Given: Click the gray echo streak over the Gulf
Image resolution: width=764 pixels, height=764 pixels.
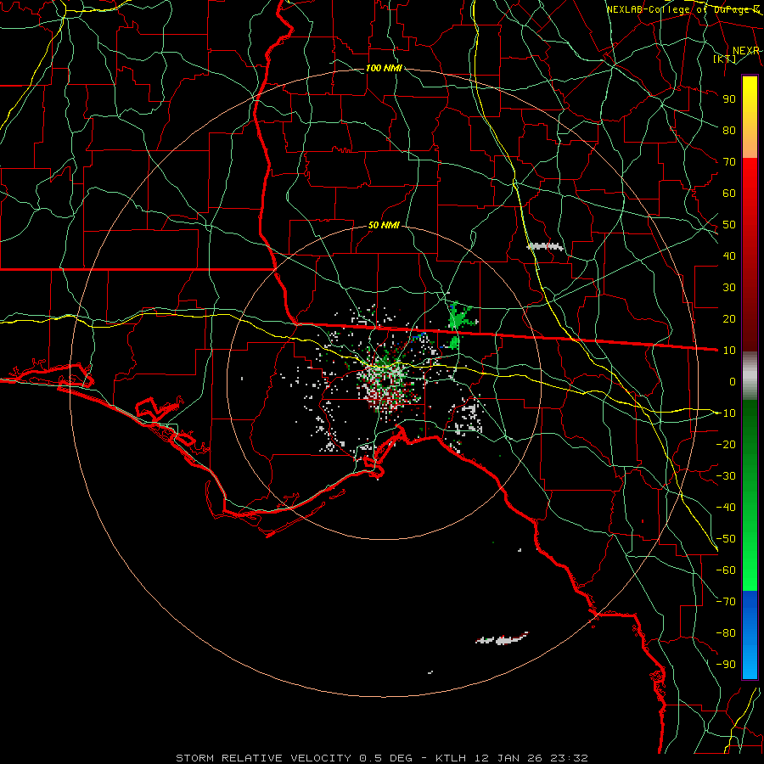Looking at the screenshot, I should pos(503,638).
